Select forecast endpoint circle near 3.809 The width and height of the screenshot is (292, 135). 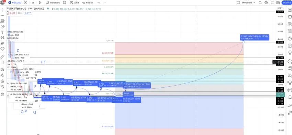tap(244, 42)
